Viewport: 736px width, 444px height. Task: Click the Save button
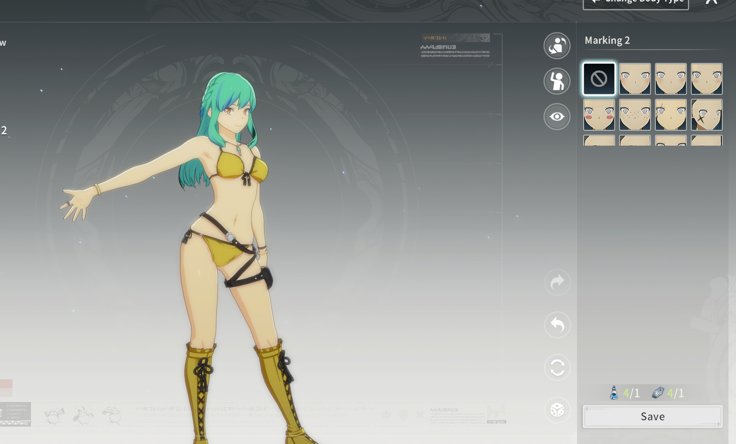653,417
